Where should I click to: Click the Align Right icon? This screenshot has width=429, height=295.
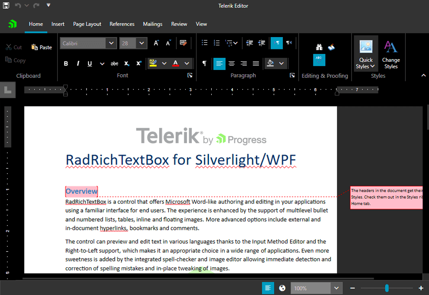pyautogui.click(x=244, y=63)
